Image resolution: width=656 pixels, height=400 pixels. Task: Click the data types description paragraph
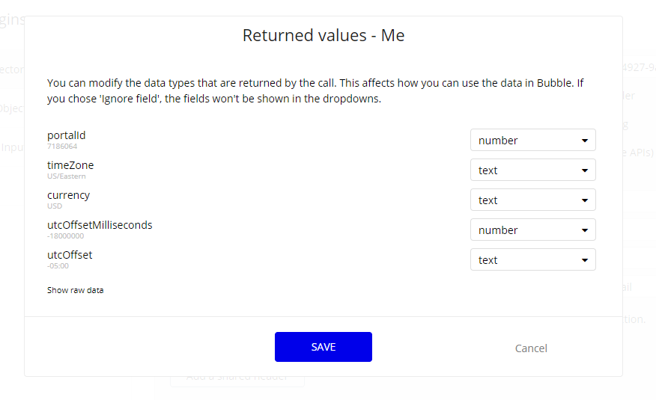point(315,90)
